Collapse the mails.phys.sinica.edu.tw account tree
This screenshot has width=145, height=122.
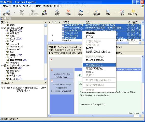[2, 65]
